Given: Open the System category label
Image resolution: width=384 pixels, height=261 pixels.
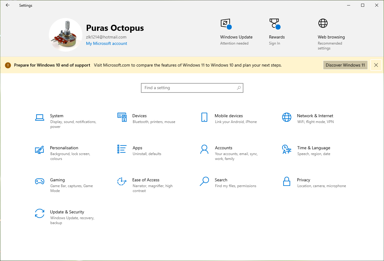Looking at the screenshot, I should point(57,116).
